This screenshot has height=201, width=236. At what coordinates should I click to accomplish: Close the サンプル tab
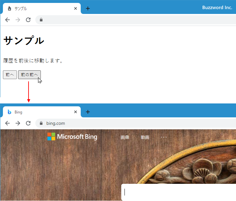pyautogui.click(x=76, y=8)
